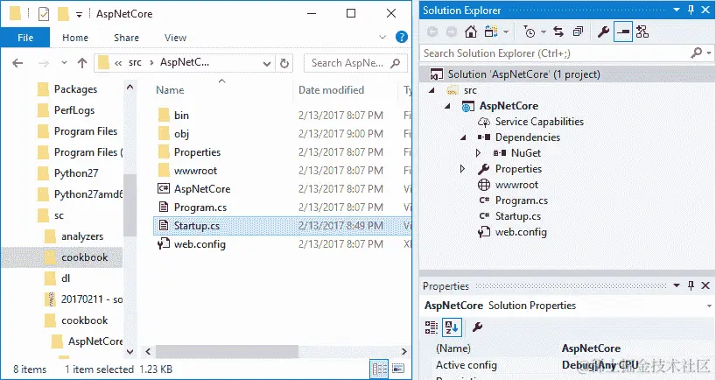Open the Share ribbon tab
Image resolution: width=716 pixels, height=380 pixels.
(127, 38)
